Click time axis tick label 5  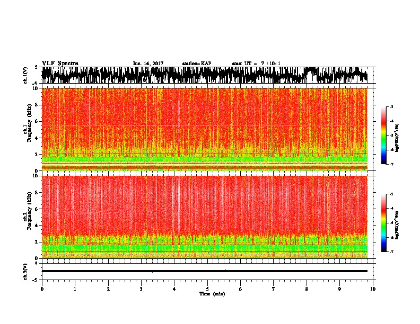[x=207, y=289]
